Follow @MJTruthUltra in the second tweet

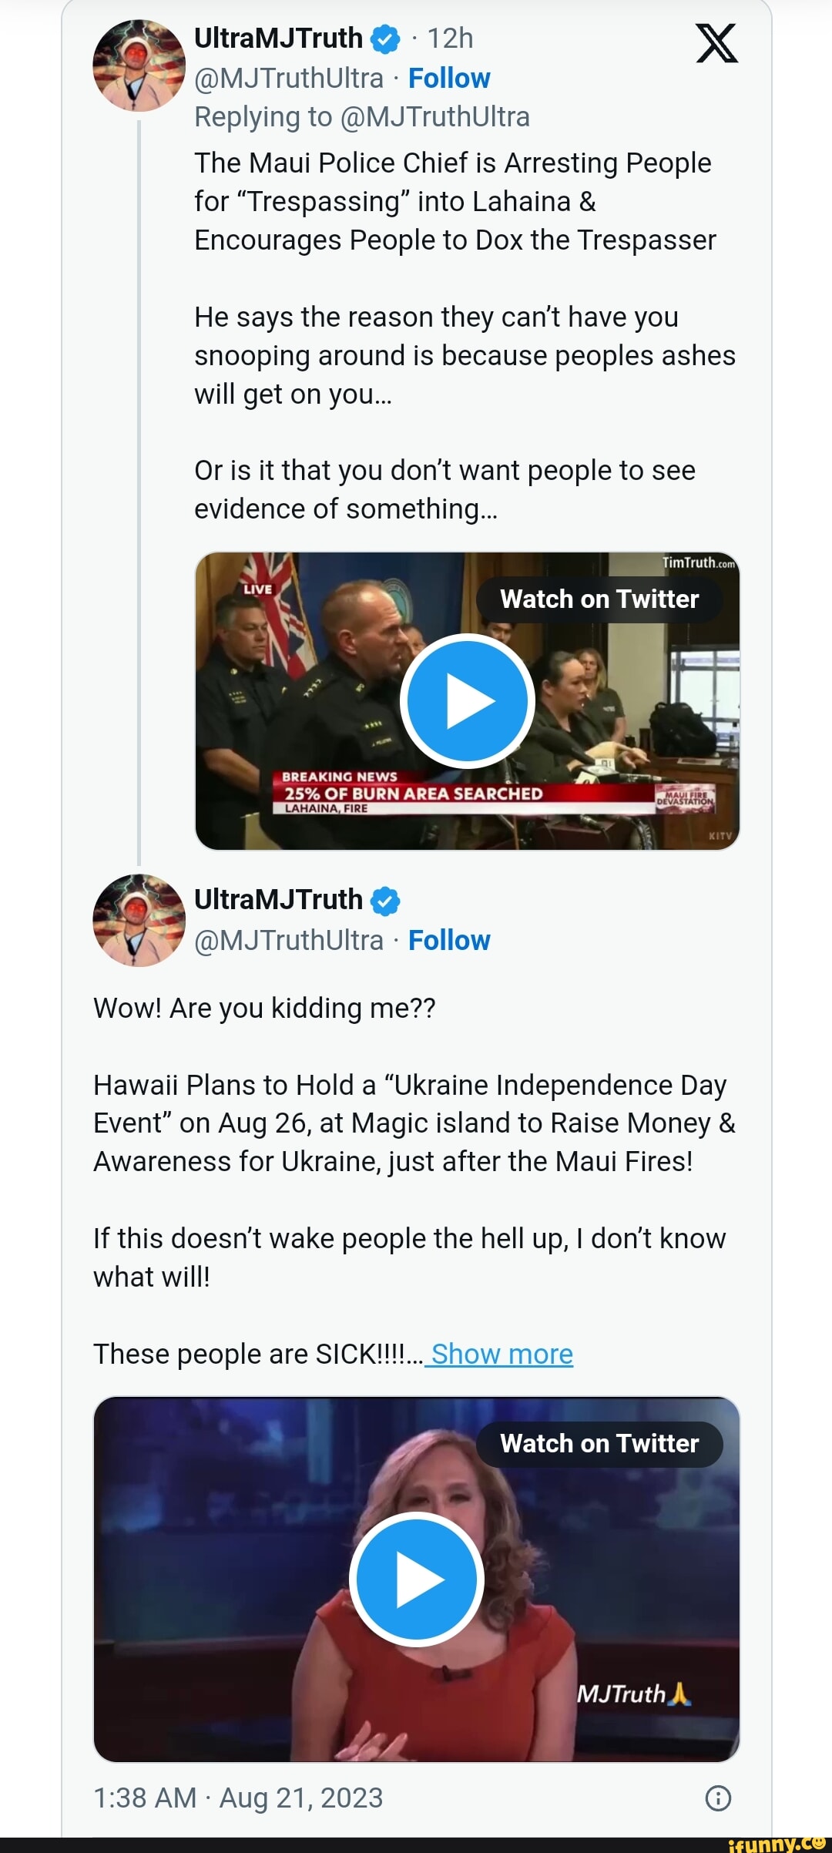click(x=449, y=941)
